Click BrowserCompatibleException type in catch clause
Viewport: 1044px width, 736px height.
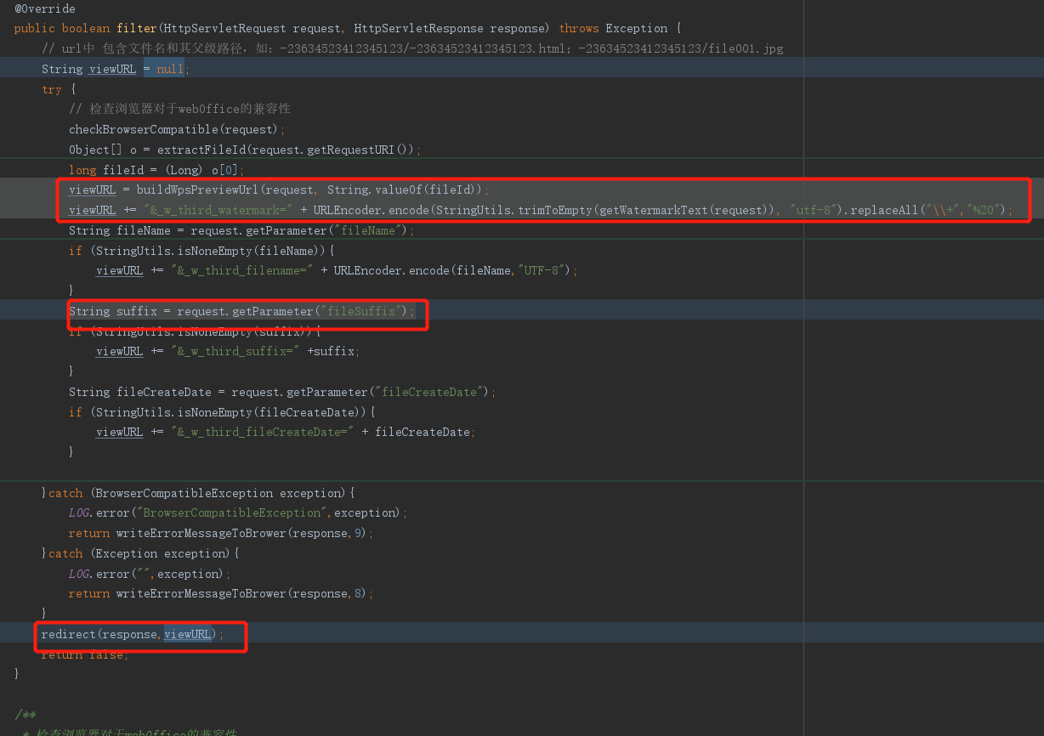coord(184,493)
